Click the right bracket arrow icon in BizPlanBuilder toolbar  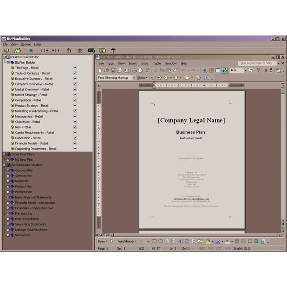(x=55, y=51)
